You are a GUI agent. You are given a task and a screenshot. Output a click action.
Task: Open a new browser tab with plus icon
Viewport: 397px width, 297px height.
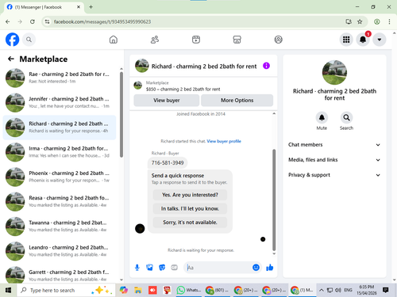coord(91,7)
